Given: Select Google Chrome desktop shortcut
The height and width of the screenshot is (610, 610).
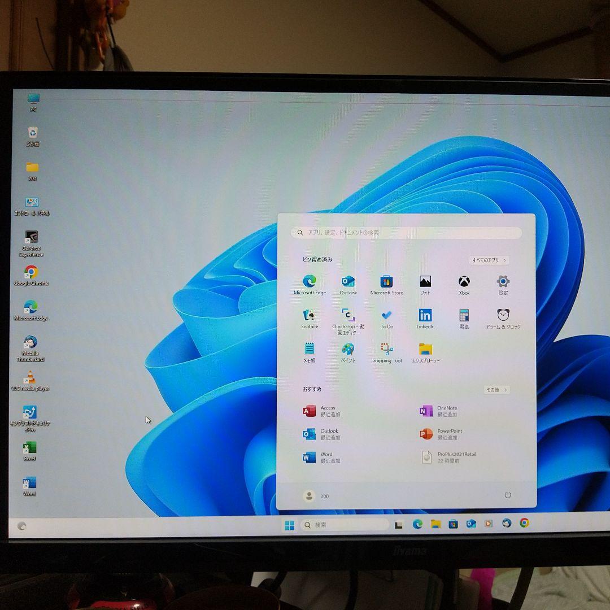Looking at the screenshot, I should pyautogui.click(x=31, y=276).
